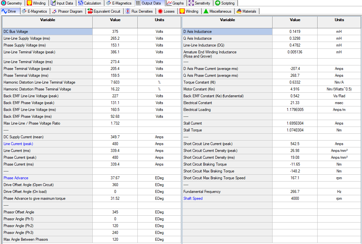
Task: Select the Q Axis Inductance row
Action: click(x=272, y=38)
